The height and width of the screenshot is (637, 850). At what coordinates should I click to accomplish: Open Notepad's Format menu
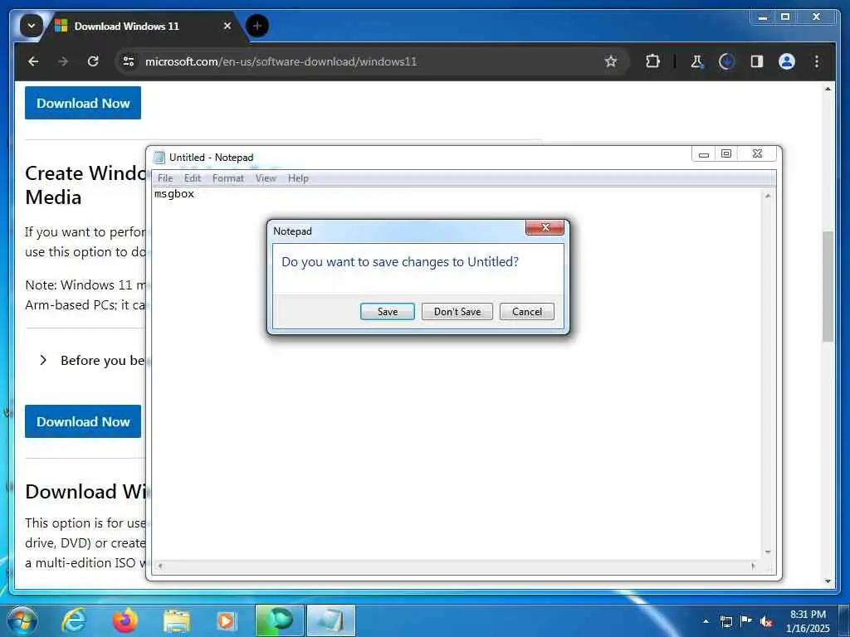coord(227,178)
